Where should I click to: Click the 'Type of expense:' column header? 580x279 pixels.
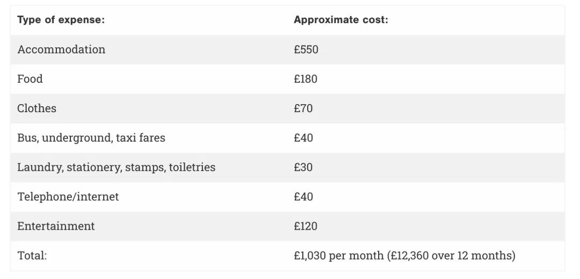click(x=61, y=20)
